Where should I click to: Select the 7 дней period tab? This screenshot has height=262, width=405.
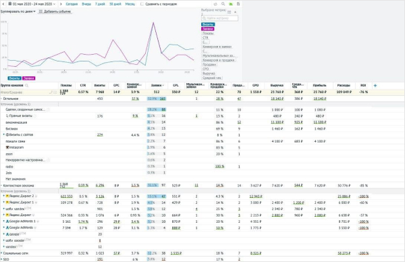point(100,4)
